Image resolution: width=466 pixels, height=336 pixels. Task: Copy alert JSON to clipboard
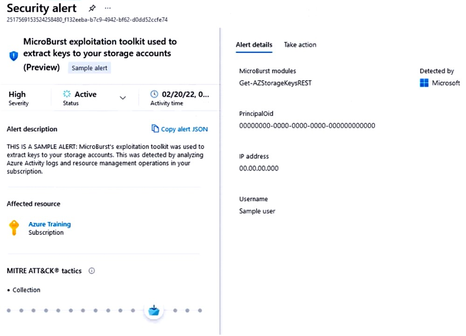(184, 129)
